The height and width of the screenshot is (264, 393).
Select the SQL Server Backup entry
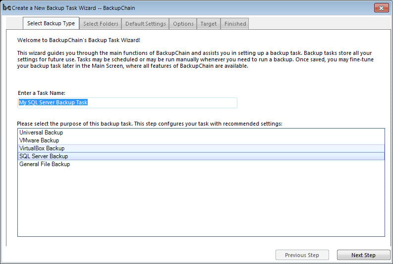click(x=44, y=156)
